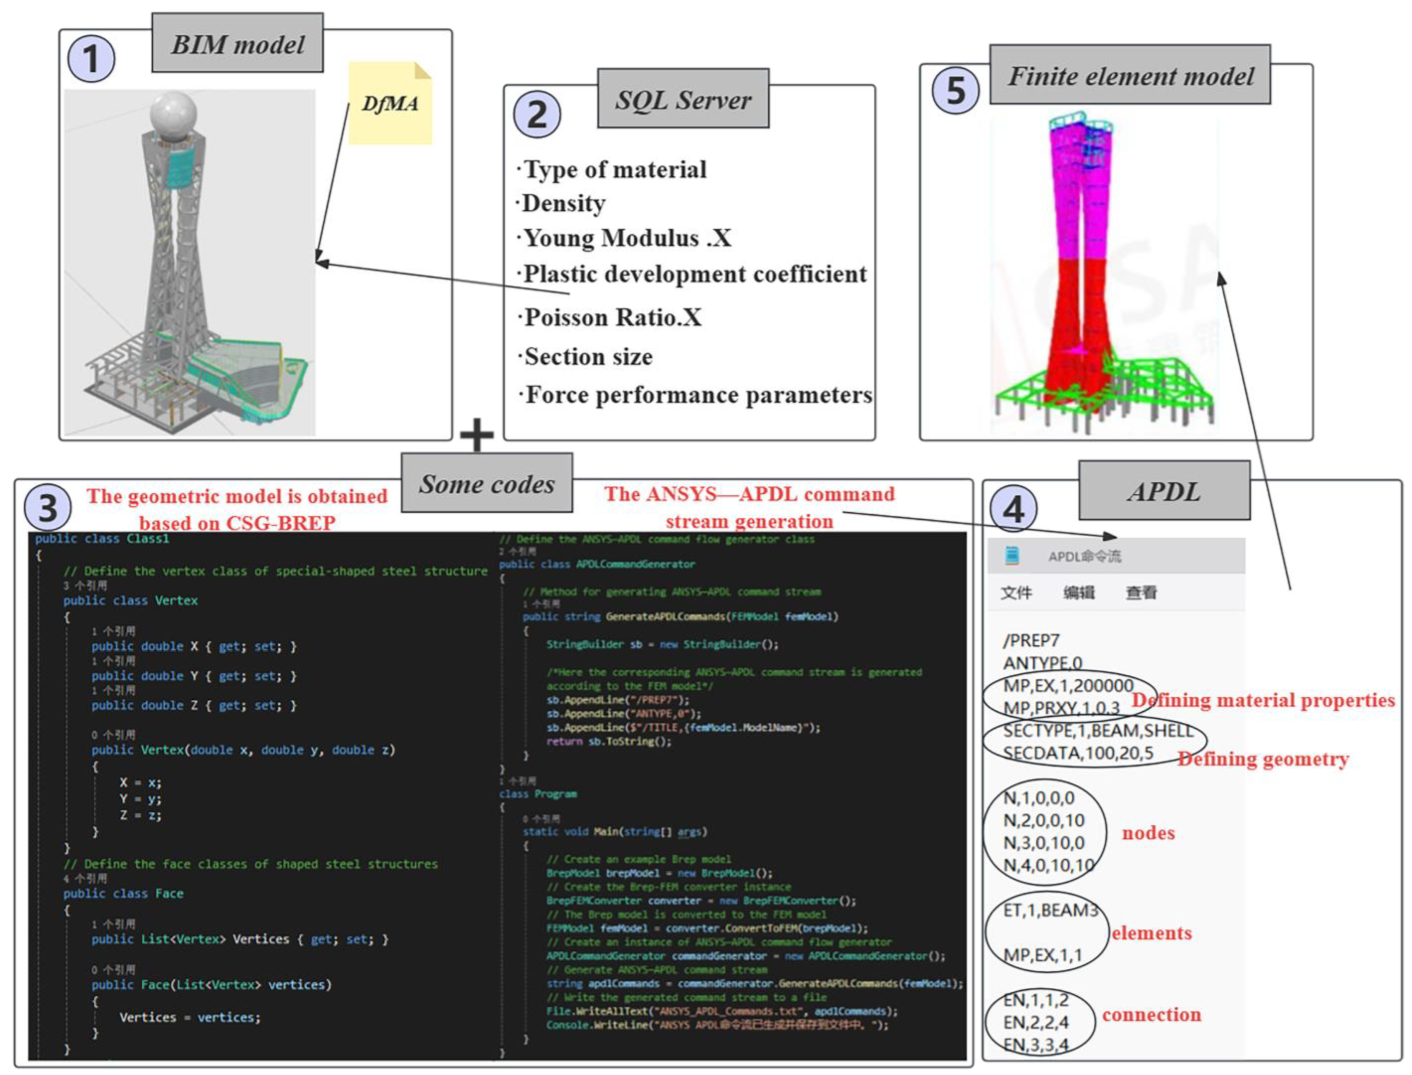Click the circled number 3 badge

coord(48,507)
